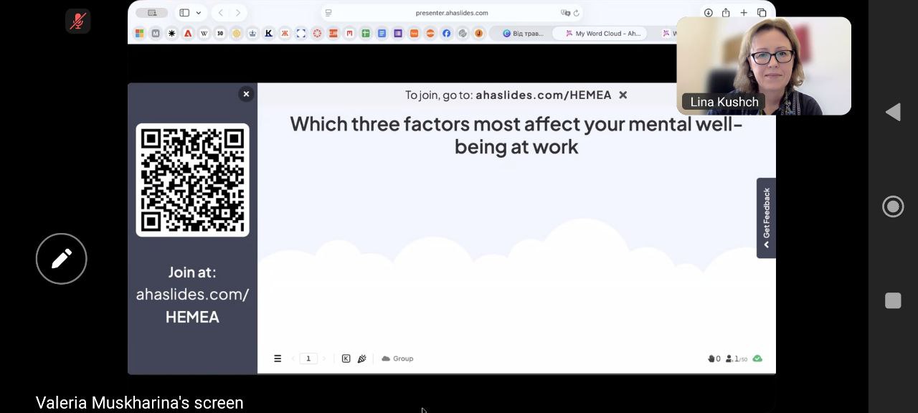Expand the sidebar dropdown chevron
Viewport: 918px width, 413px height.
(199, 13)
